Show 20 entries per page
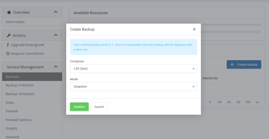The width and height of the screenshot is (269, 139). point(229,102)
